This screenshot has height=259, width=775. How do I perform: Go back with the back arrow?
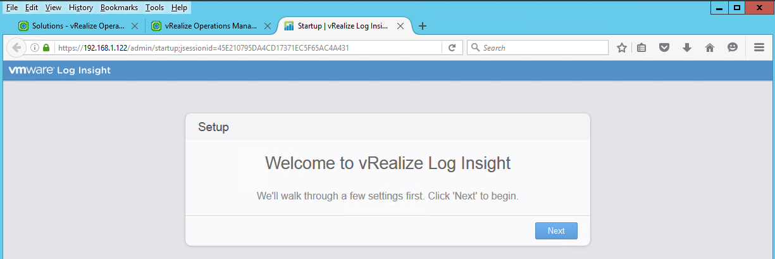16,47
